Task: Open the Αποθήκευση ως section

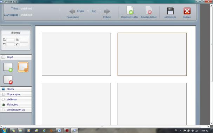Action: 16,110
